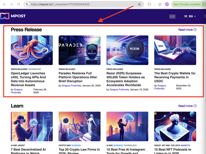
Task: Open the octopus OpenLedger article thumbnail
Action: [x=32, y=50]
